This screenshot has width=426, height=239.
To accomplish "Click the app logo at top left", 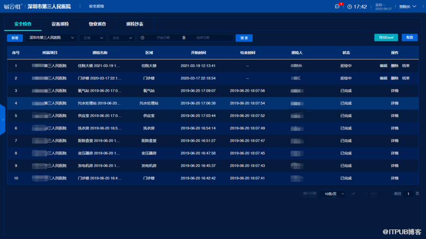I will (x=12, y=7).
